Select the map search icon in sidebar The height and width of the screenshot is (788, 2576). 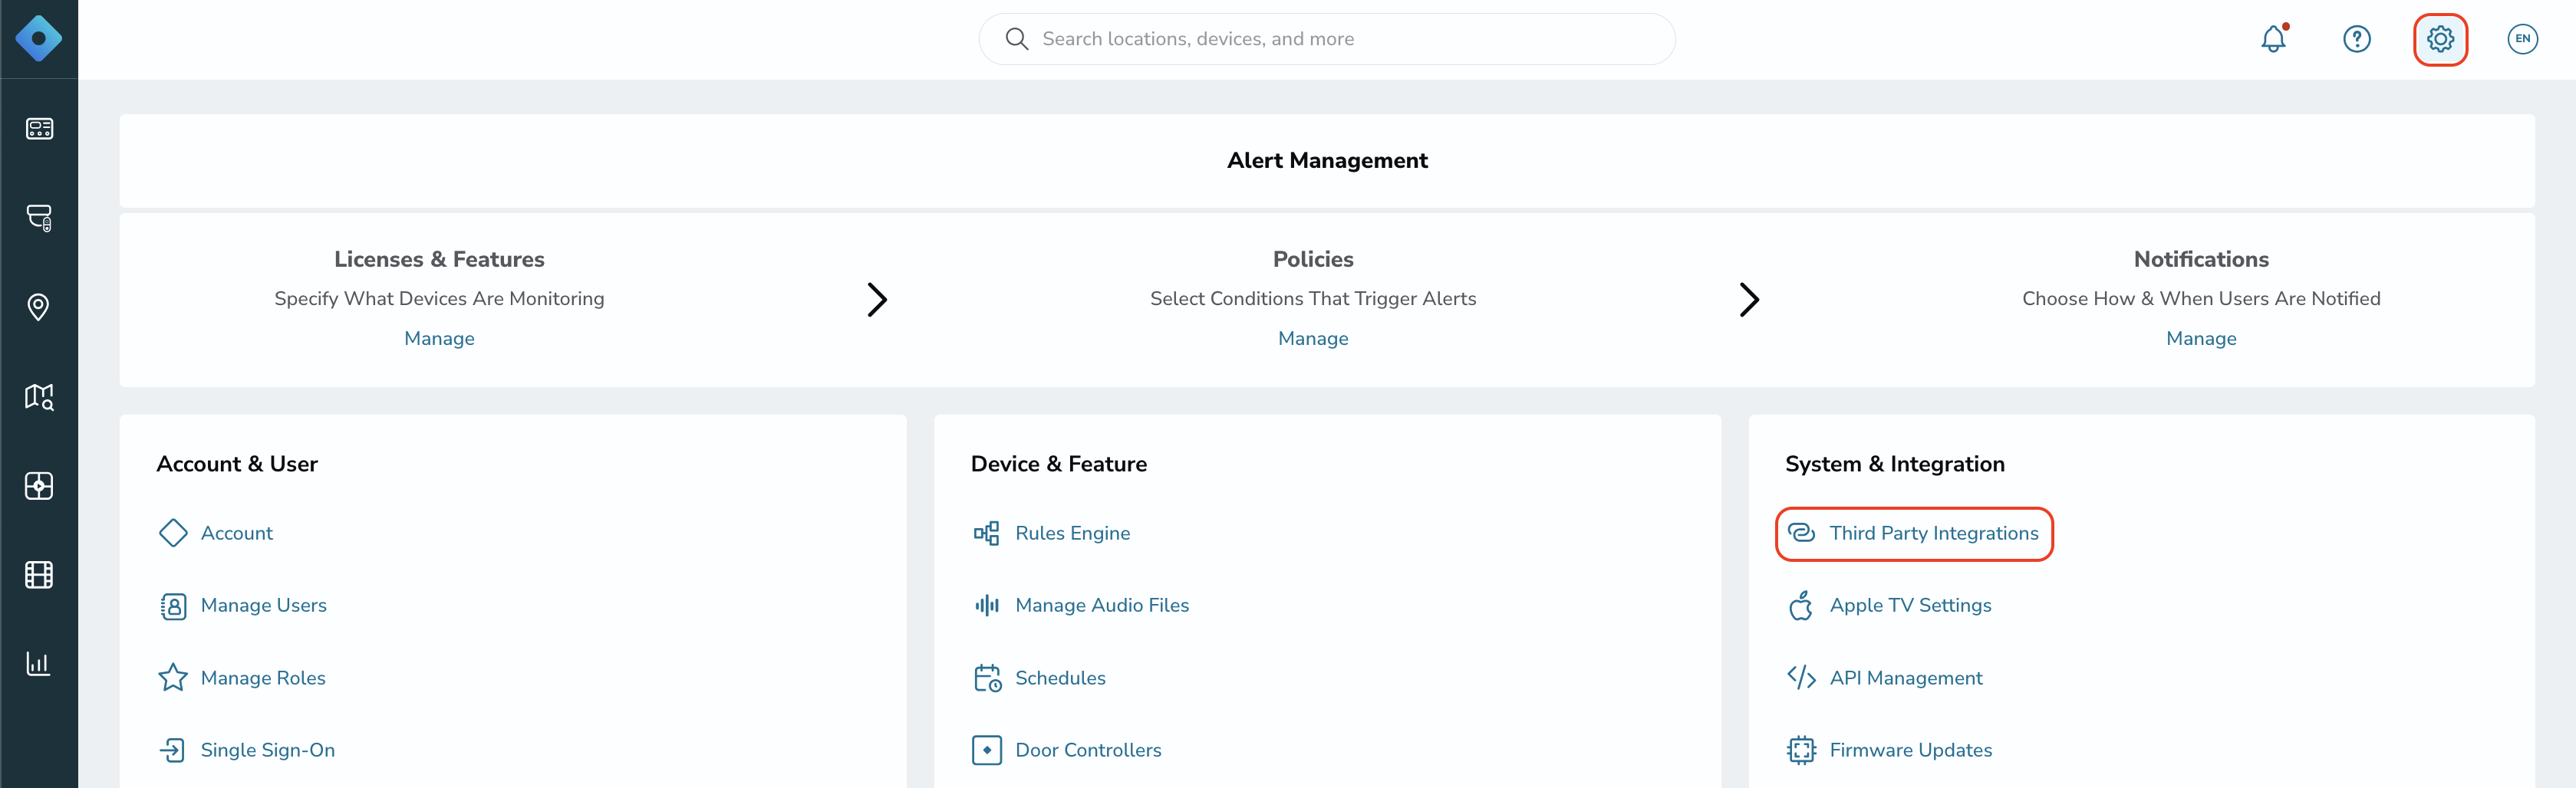coord(39,396)
